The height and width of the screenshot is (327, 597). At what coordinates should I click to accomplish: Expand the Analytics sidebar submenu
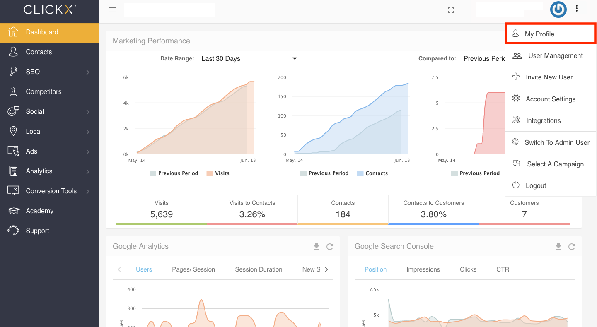tap(88, 171)
